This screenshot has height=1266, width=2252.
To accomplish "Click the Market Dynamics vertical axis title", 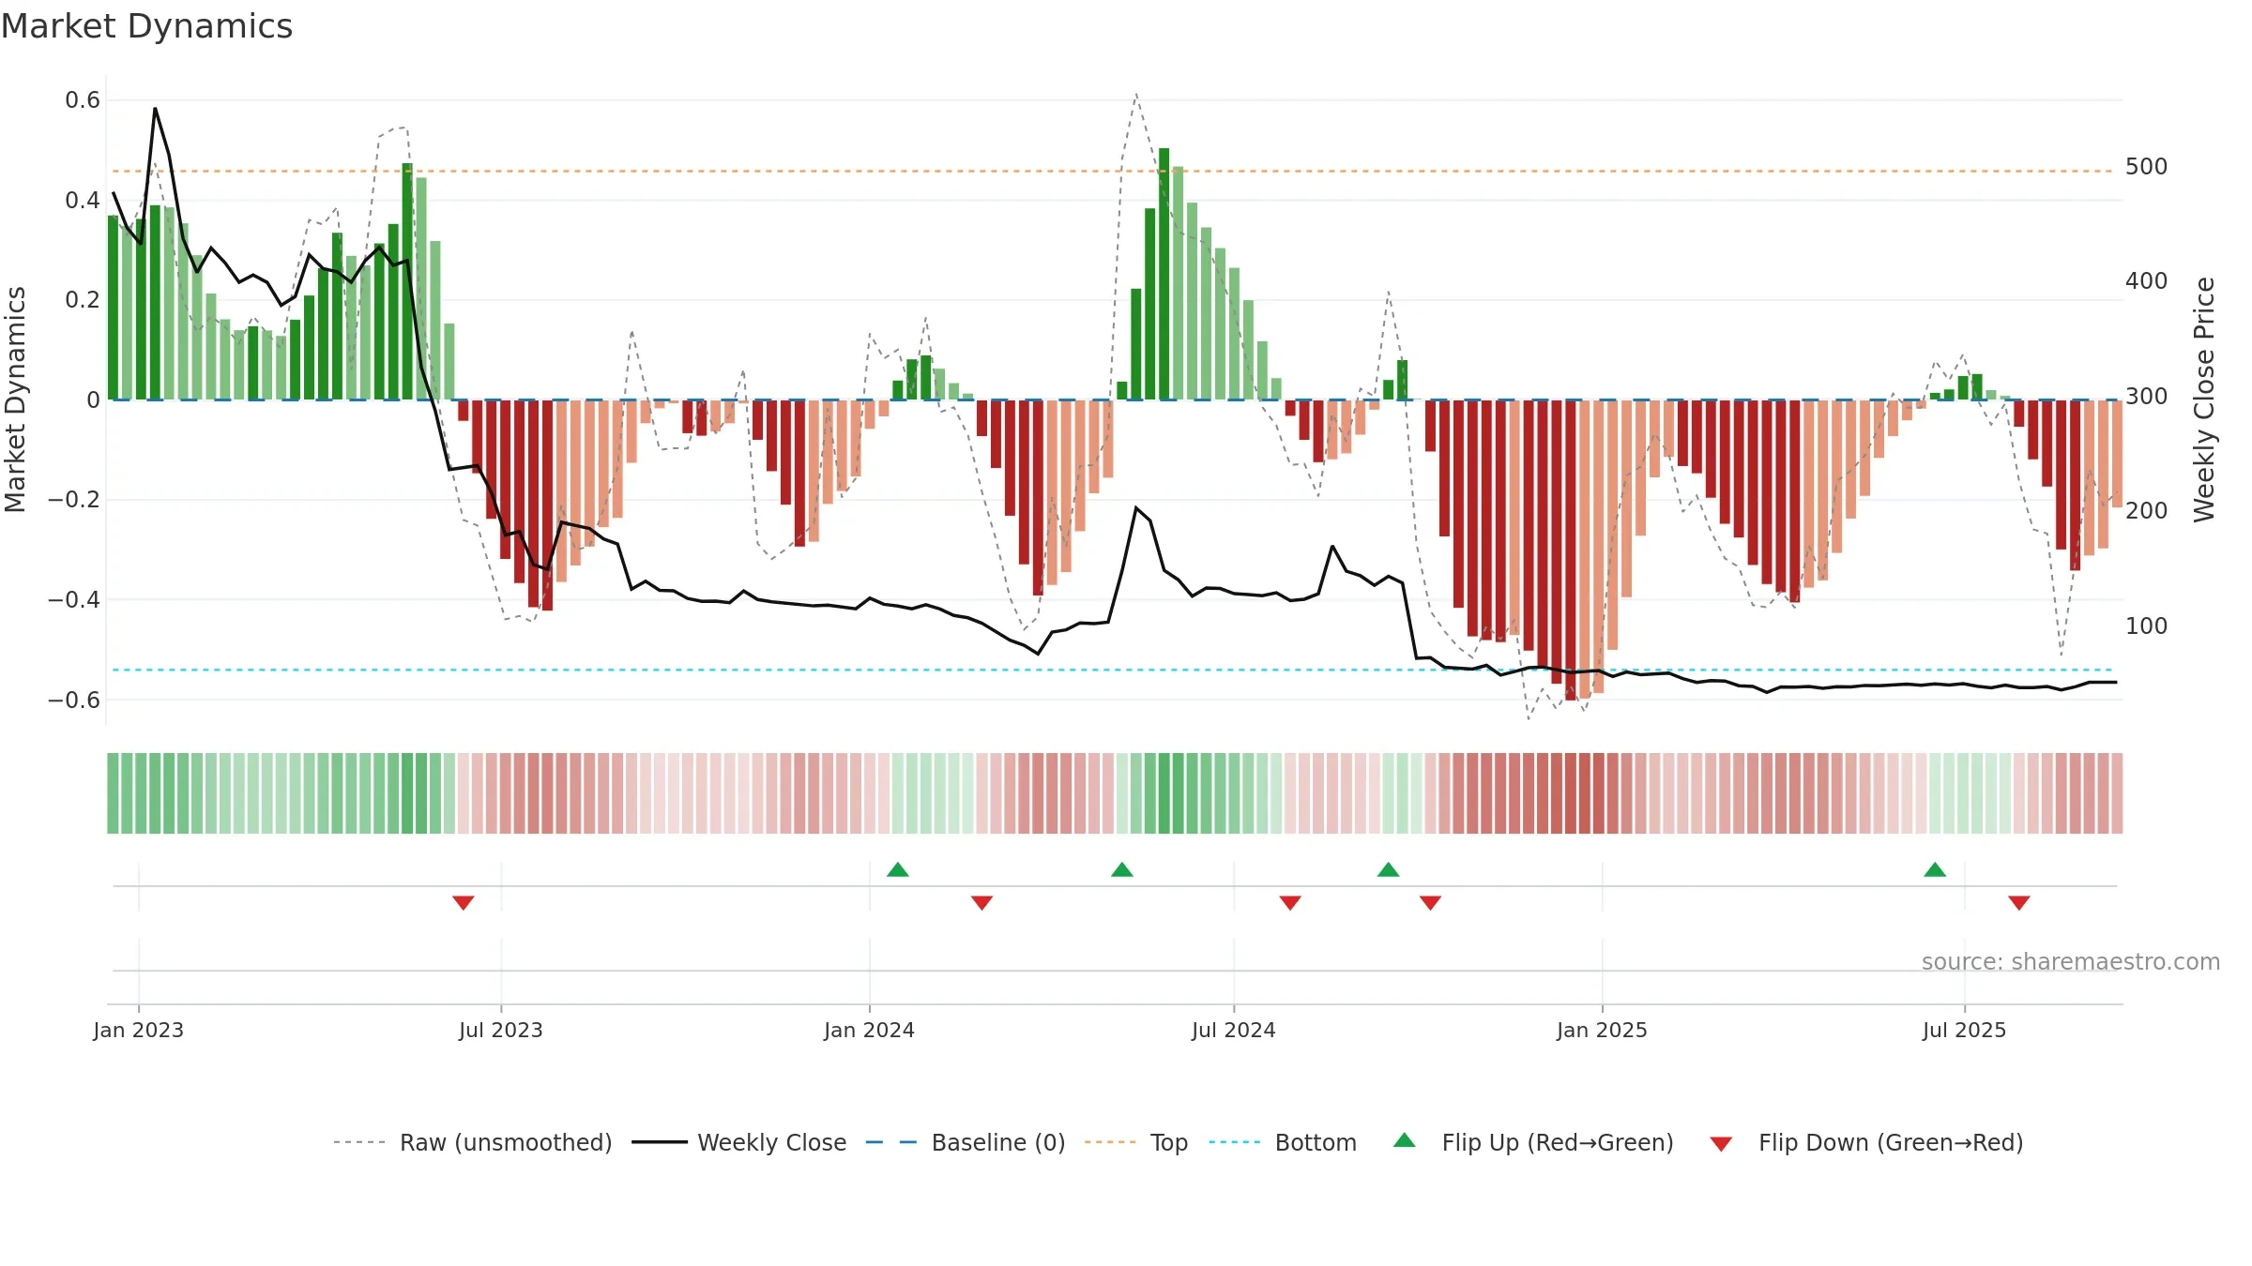I will (x=15, y=399).
